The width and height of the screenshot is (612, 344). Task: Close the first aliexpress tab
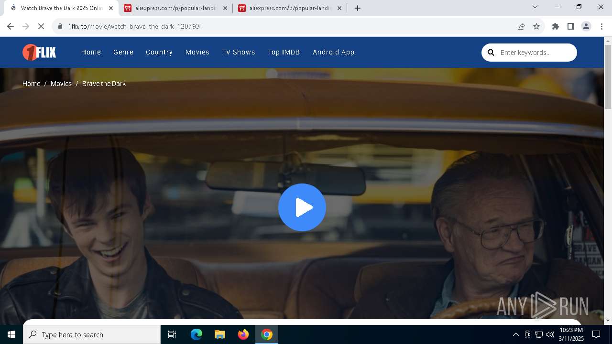225,8
